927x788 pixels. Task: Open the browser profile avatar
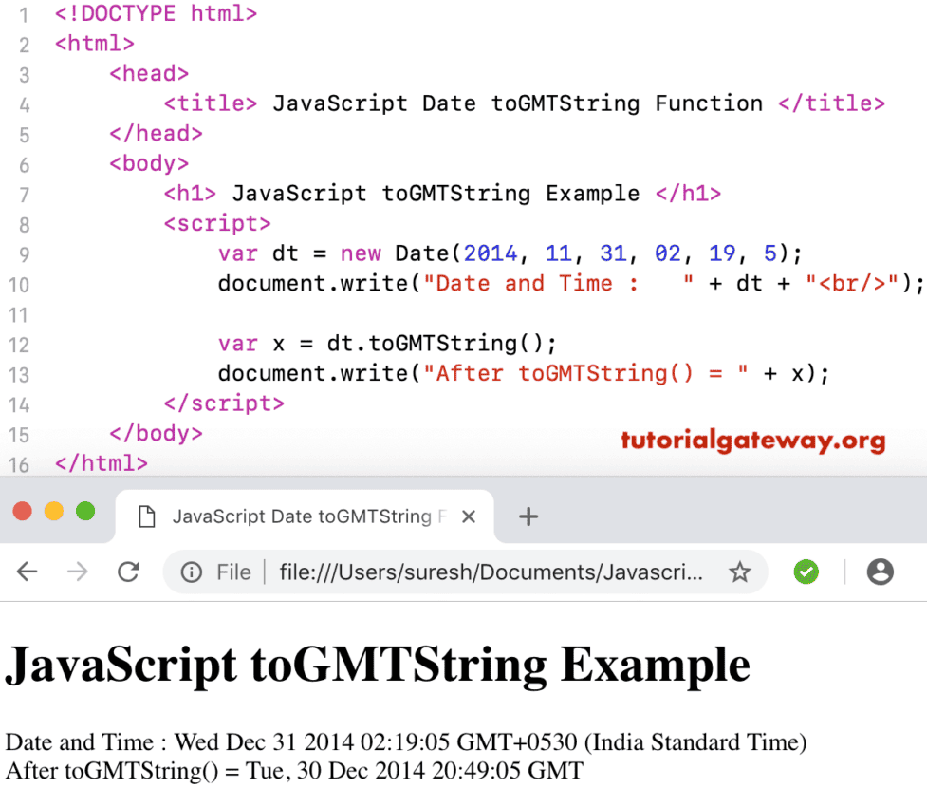(880, 572)
